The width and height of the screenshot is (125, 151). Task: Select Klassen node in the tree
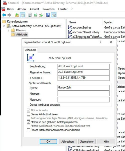tap(21, 30)
